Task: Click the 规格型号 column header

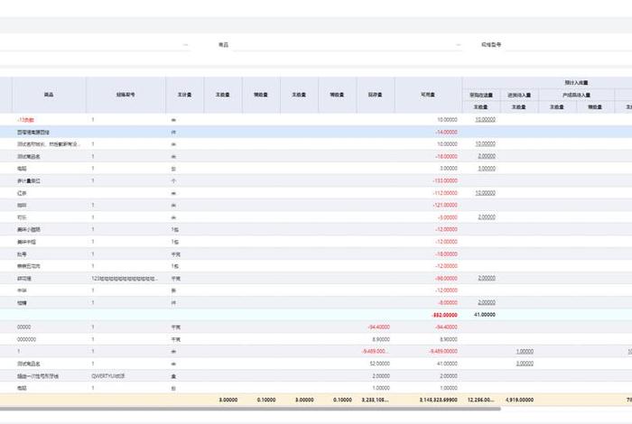Action: (x=125, y=94)
